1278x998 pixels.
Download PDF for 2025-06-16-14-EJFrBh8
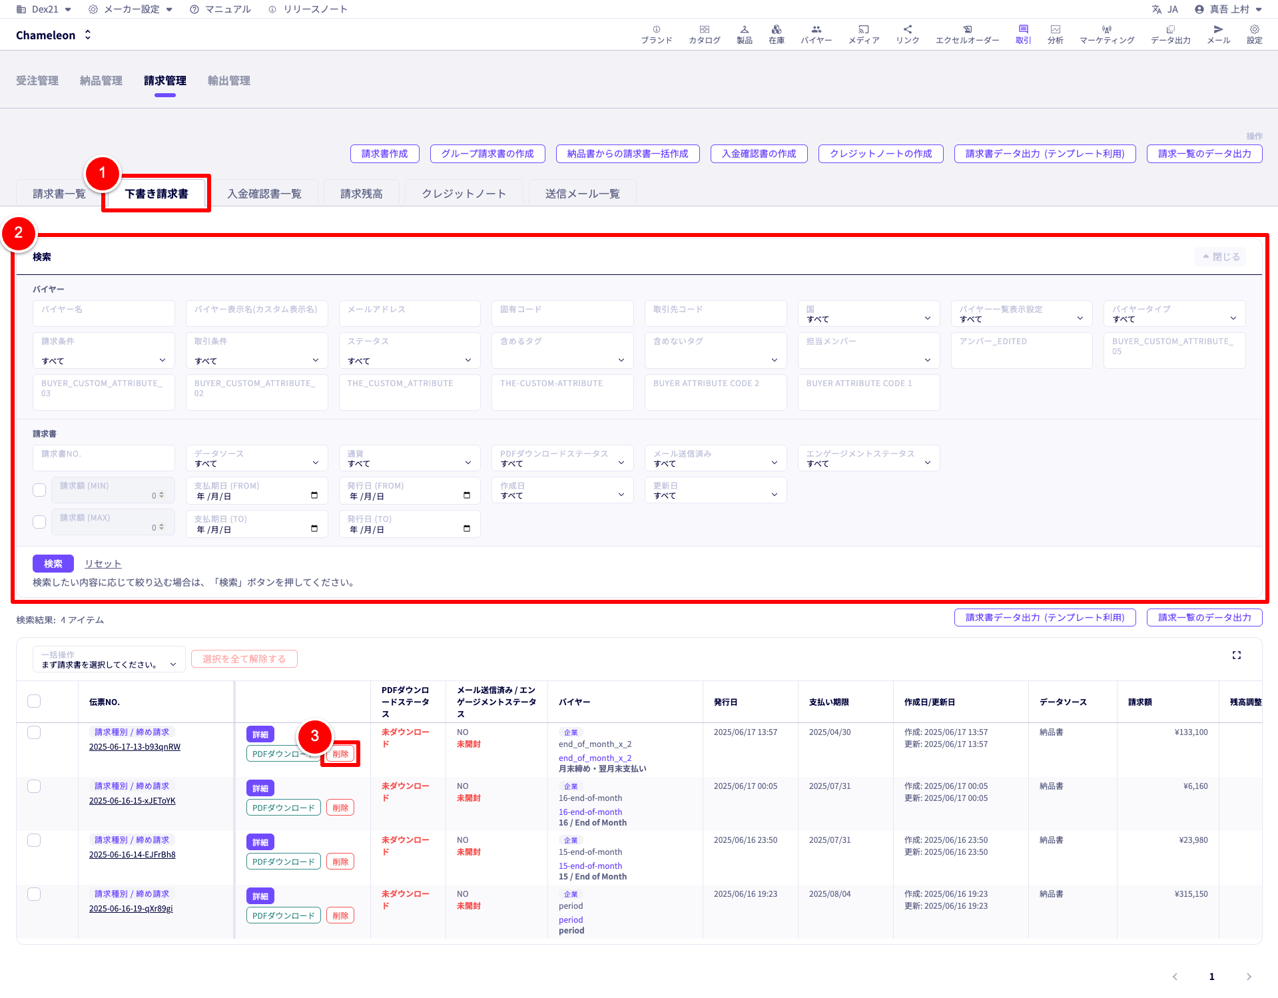284,862
